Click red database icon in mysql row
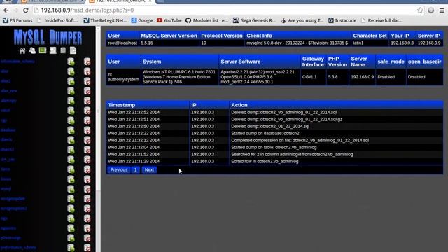Viewport: 448px width, 252px height. (x=87, y=189)
